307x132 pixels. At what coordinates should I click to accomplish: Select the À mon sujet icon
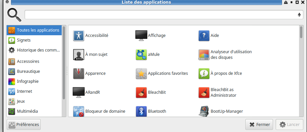pyautogui.click(x=79, y=55)
